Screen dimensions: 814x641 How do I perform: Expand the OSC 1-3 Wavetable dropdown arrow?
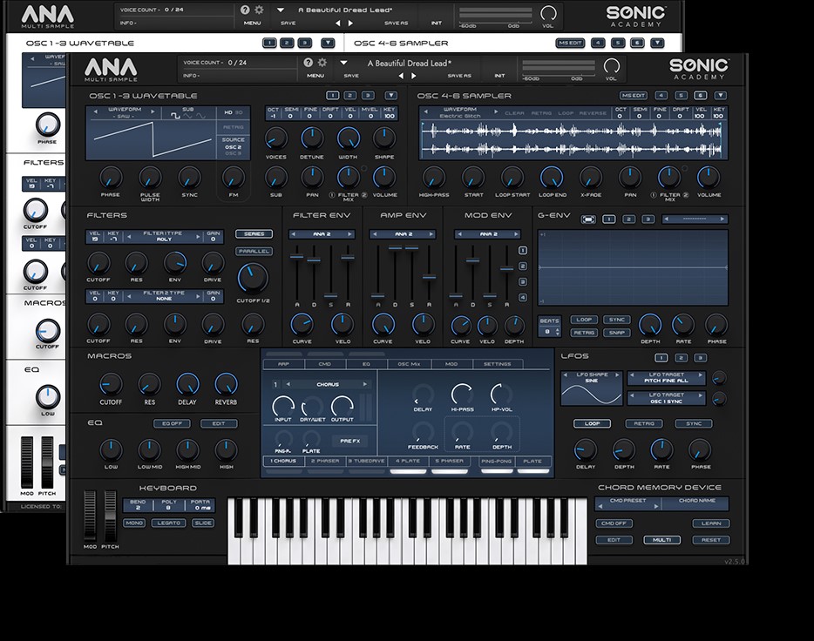point(386,95)
